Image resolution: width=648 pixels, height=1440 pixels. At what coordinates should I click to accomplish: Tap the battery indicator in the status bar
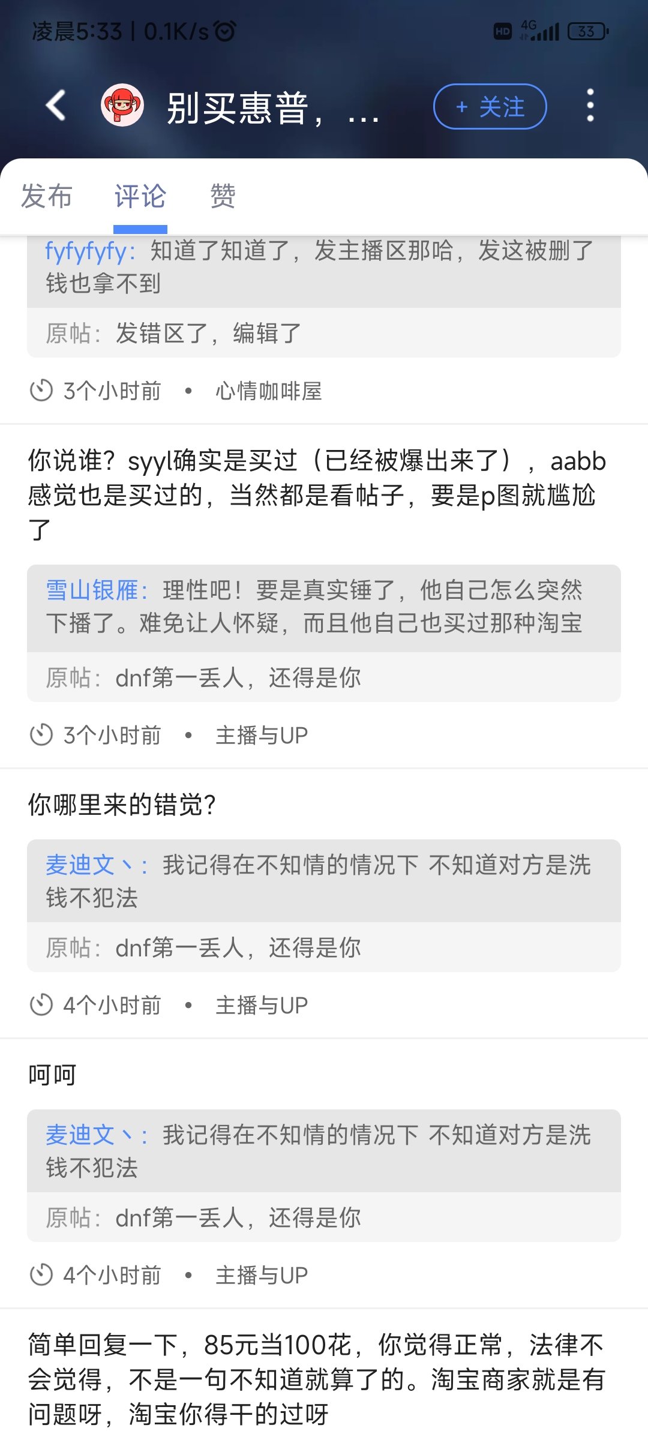(588, 31)
